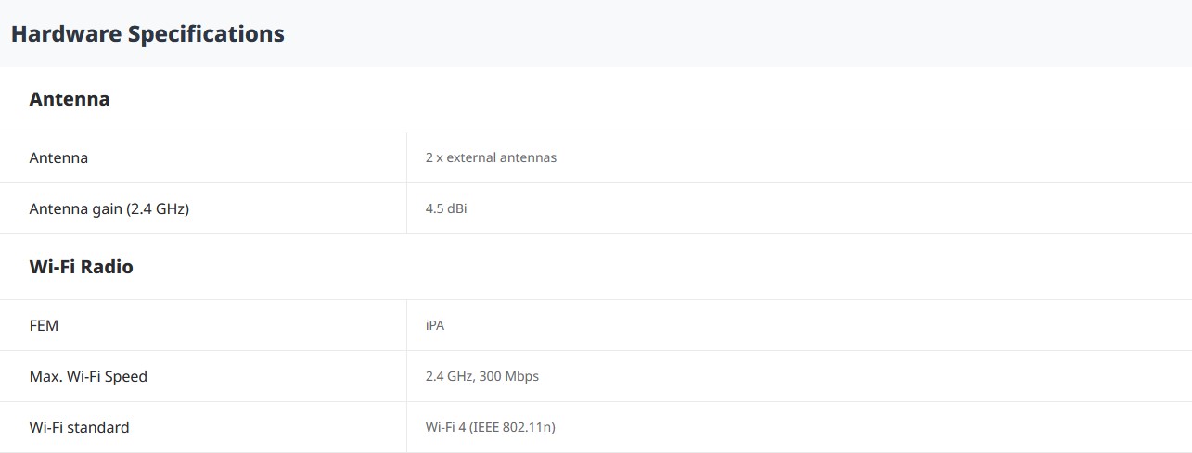Click the Antenna row label
This screenshot has height=453, width=1192.
pyautogui.click(x=58, y=157)
